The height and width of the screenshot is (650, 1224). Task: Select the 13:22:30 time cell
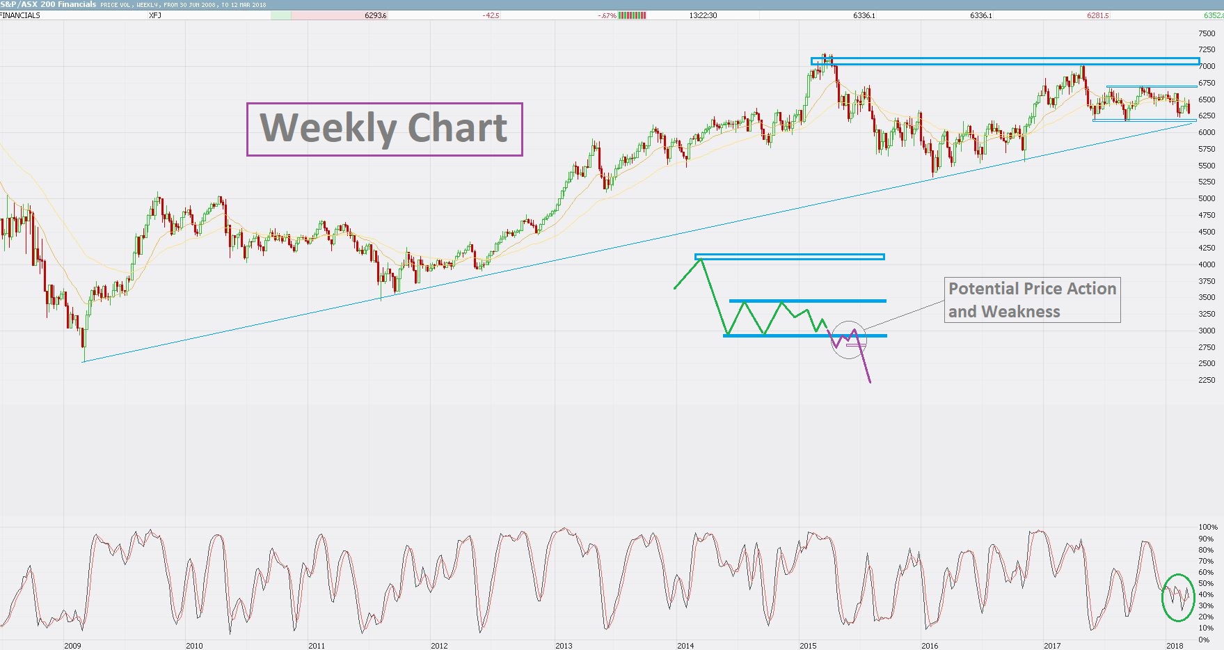click(703, 15)
